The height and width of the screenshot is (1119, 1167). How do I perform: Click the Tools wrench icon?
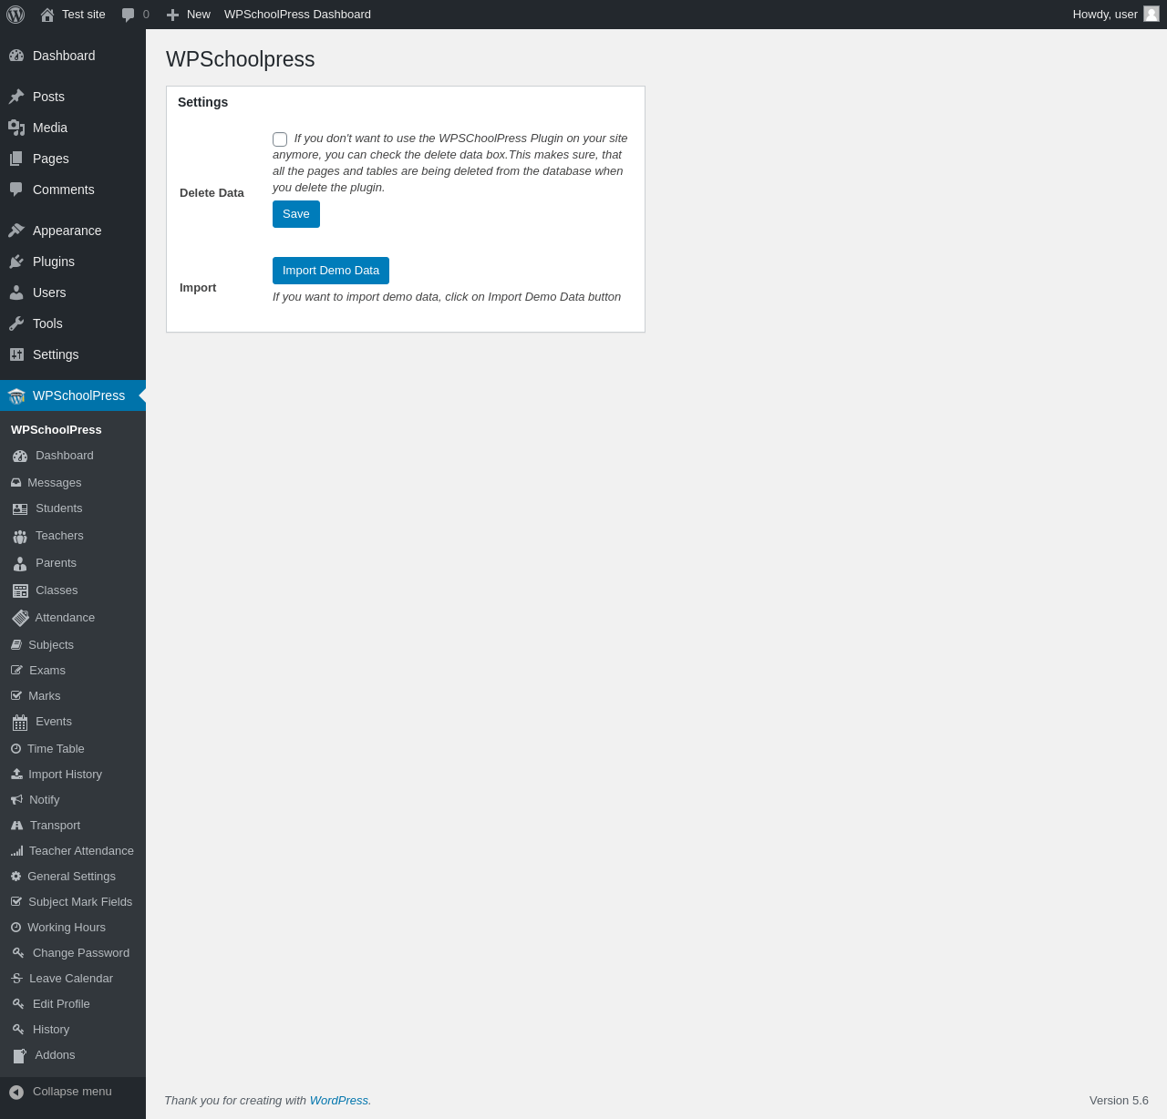click(x=16, y=323)
